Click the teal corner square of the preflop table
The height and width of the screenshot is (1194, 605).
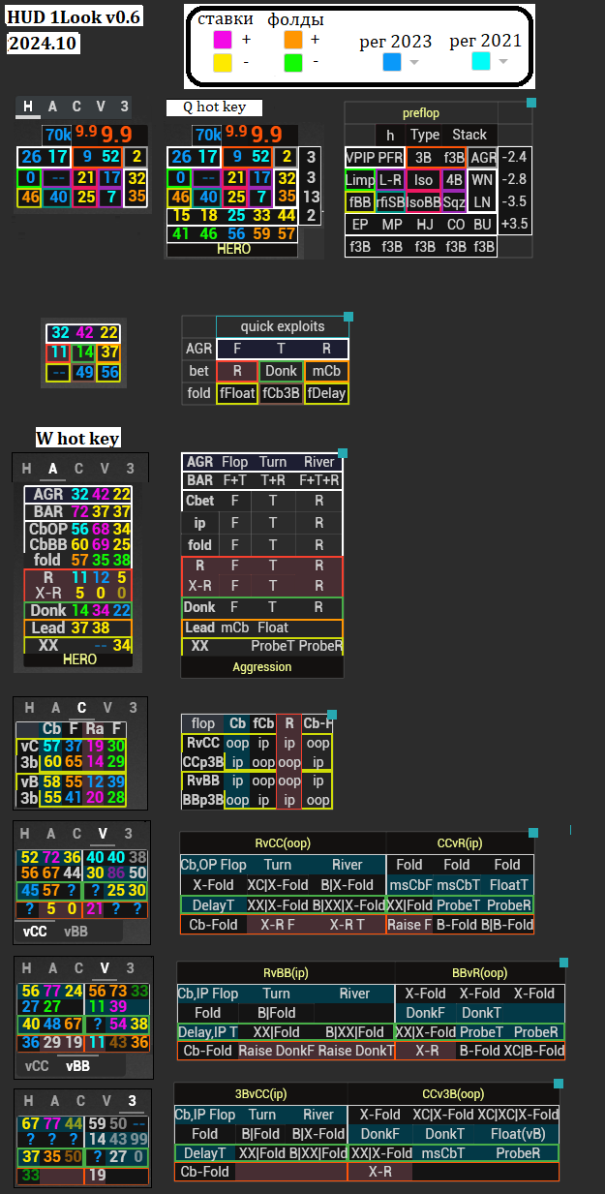tap(531, 102)
